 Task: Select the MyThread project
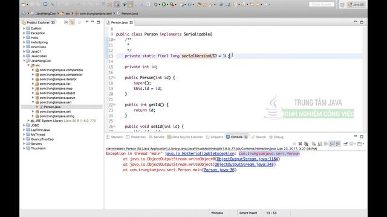[x=38, y=134]
